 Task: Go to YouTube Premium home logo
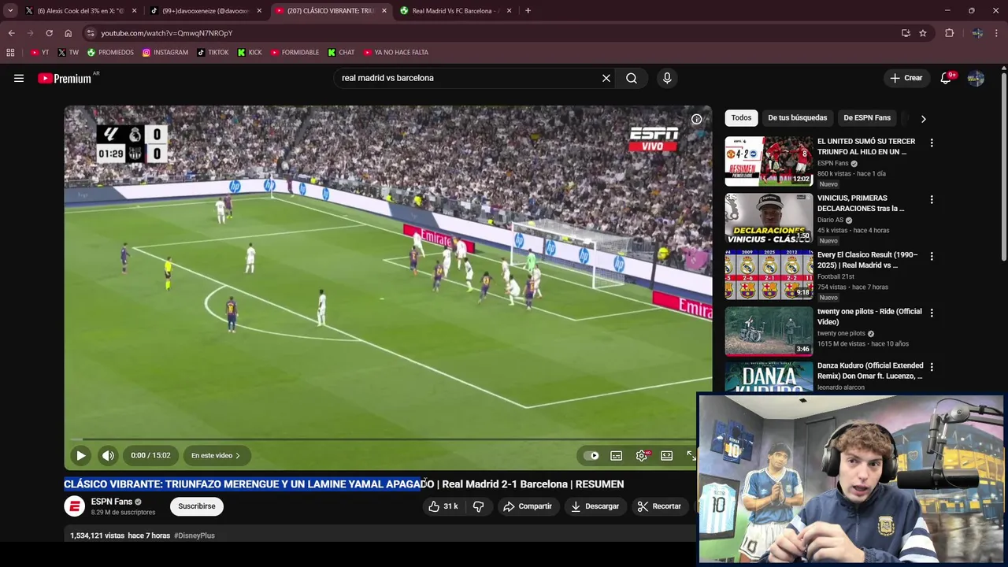click(65, 78)
